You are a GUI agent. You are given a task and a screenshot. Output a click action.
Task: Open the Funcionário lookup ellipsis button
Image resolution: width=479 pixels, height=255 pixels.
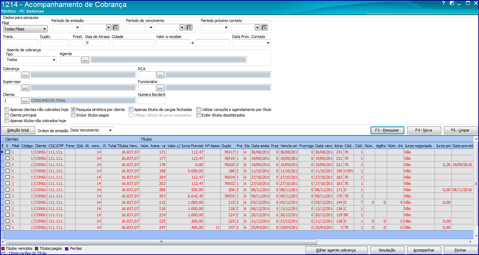point(160,88)
